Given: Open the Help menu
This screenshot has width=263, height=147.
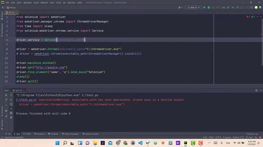Looking at the screenshot, I should [x=79, y=2].
